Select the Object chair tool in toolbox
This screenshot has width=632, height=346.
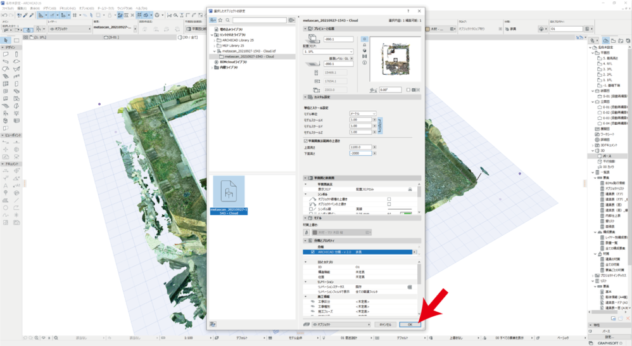pyautogui.click(x=6, y=113)
